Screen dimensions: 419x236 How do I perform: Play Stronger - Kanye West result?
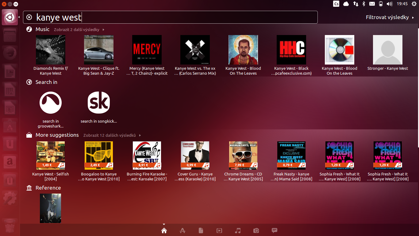point(387,50)
